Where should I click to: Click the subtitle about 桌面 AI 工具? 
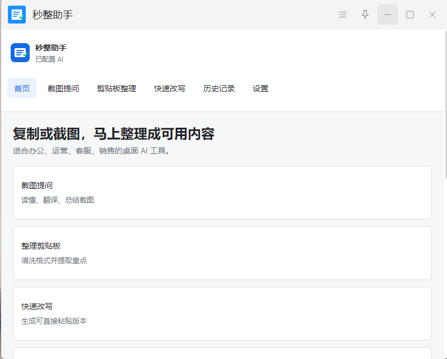coord(91,151)
